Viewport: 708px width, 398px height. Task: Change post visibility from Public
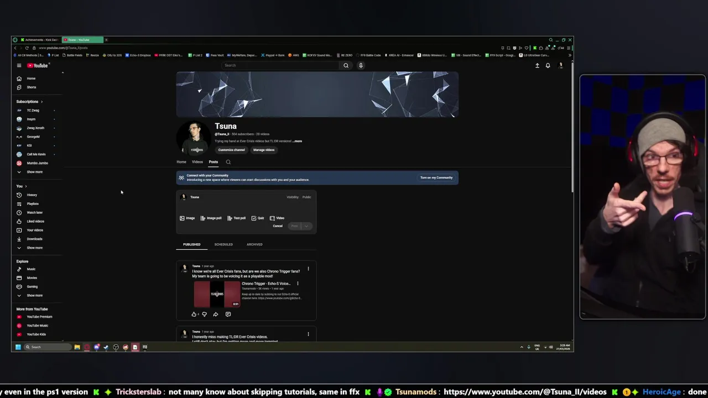coord(306,197)
